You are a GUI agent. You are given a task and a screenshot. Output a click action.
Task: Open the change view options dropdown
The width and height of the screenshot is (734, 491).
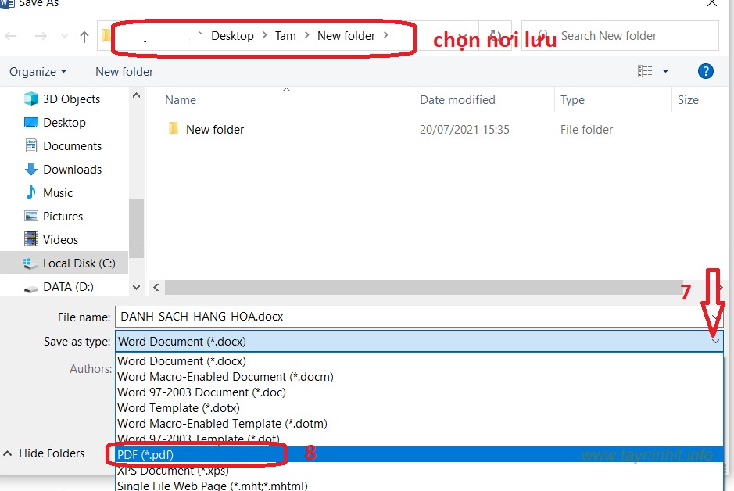(665, 71)
